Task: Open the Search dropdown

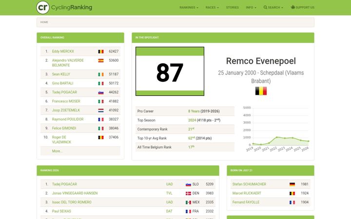Action: [x=273, y=7]
